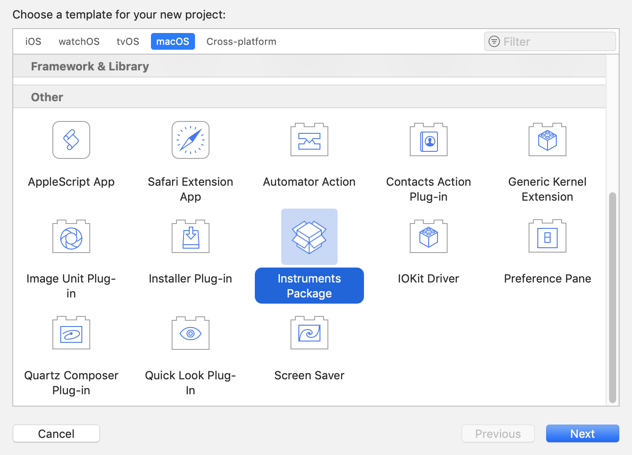
Task: Select the IOKit Driver template icon
Action: click(x=429, y=237)
